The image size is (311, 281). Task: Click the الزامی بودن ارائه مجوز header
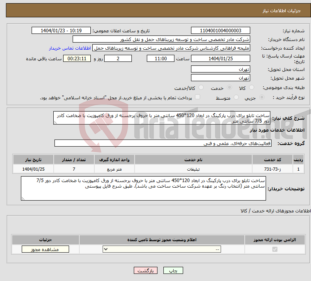click(275, 240)
